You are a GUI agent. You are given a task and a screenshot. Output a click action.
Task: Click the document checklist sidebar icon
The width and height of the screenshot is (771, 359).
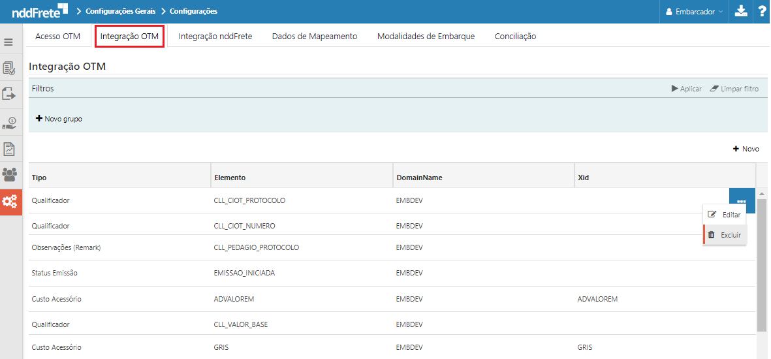click(9, 68)
